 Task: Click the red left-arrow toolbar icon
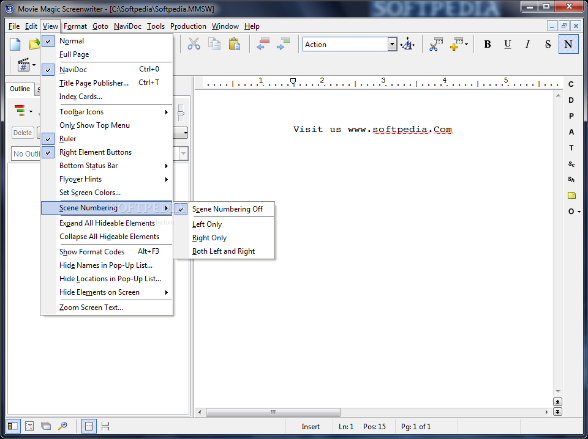pos(263,44)
